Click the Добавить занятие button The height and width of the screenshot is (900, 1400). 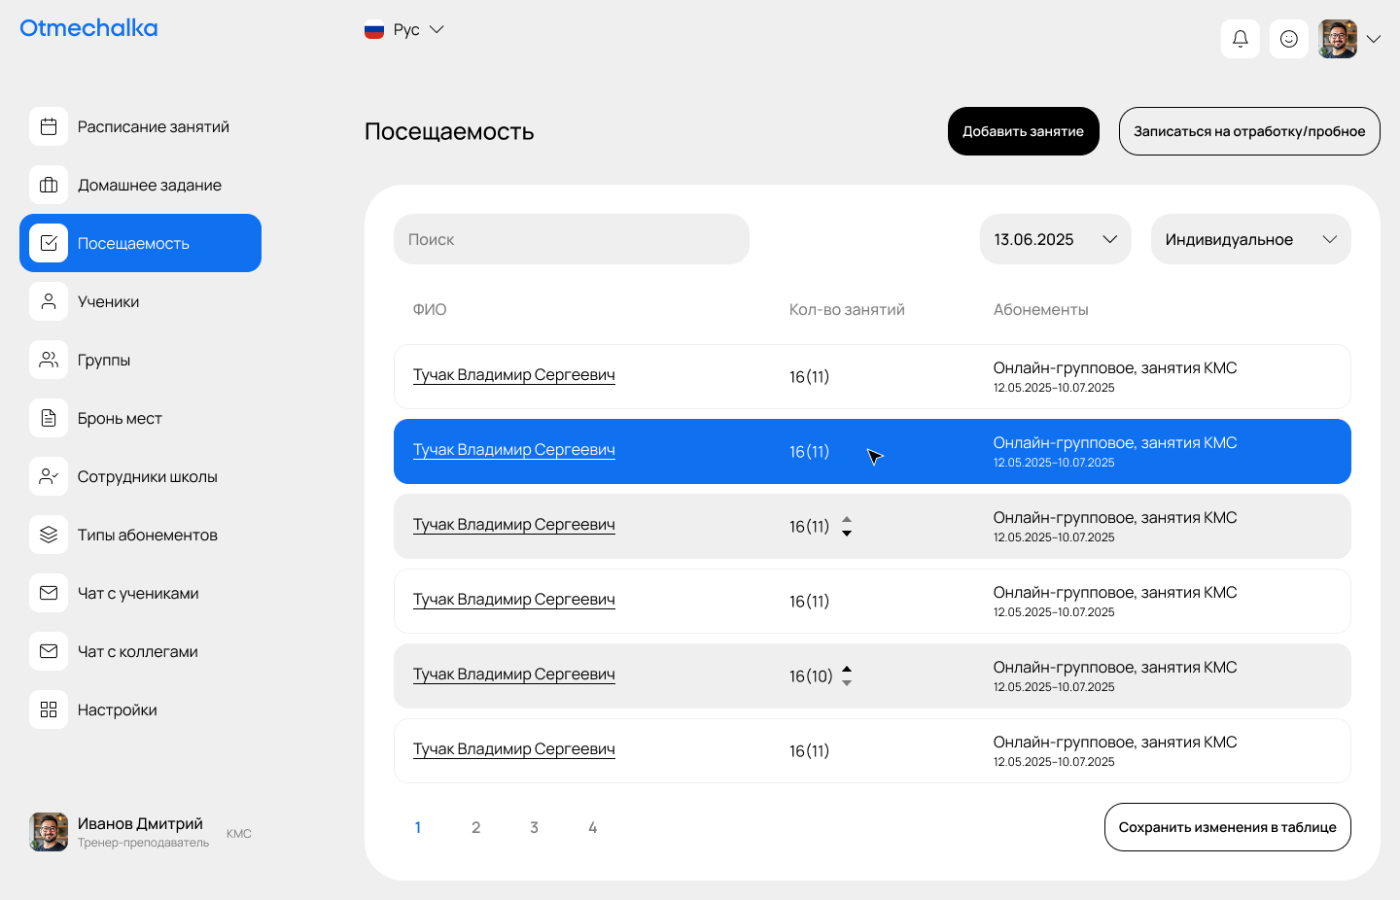(1024, 131)
